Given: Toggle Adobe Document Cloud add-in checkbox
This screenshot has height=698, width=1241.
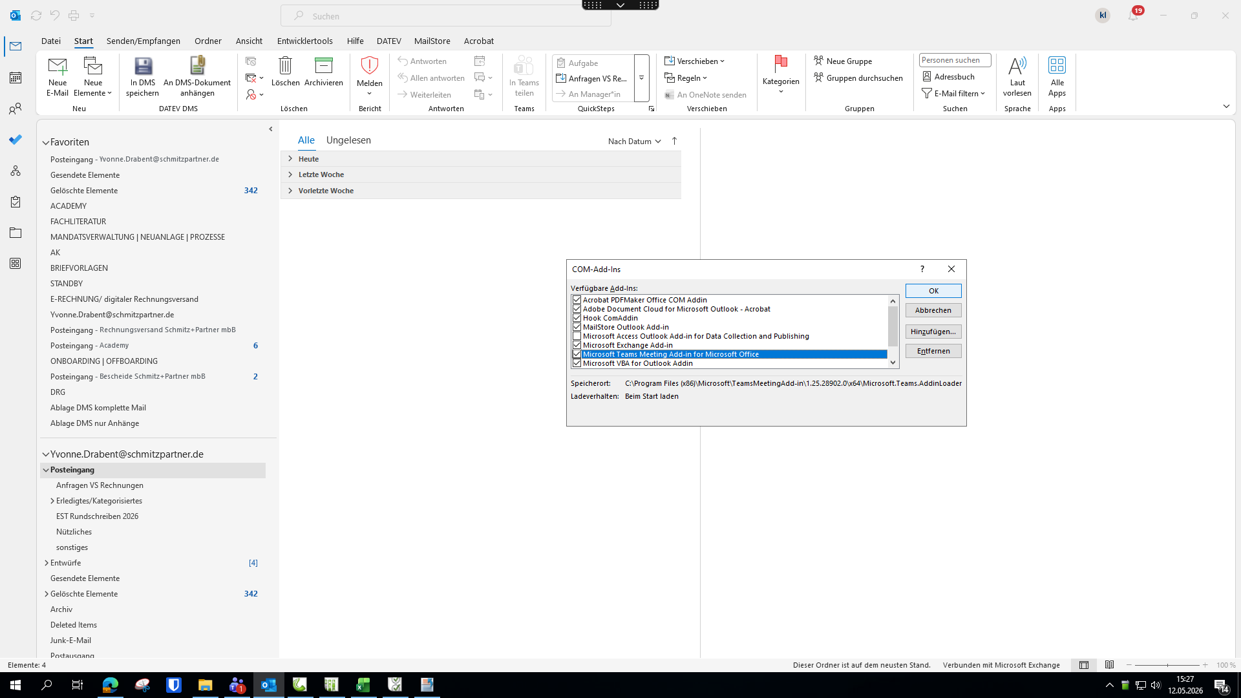Looking at the screenshot, I should pyautogui.click(x=577, y=309).
